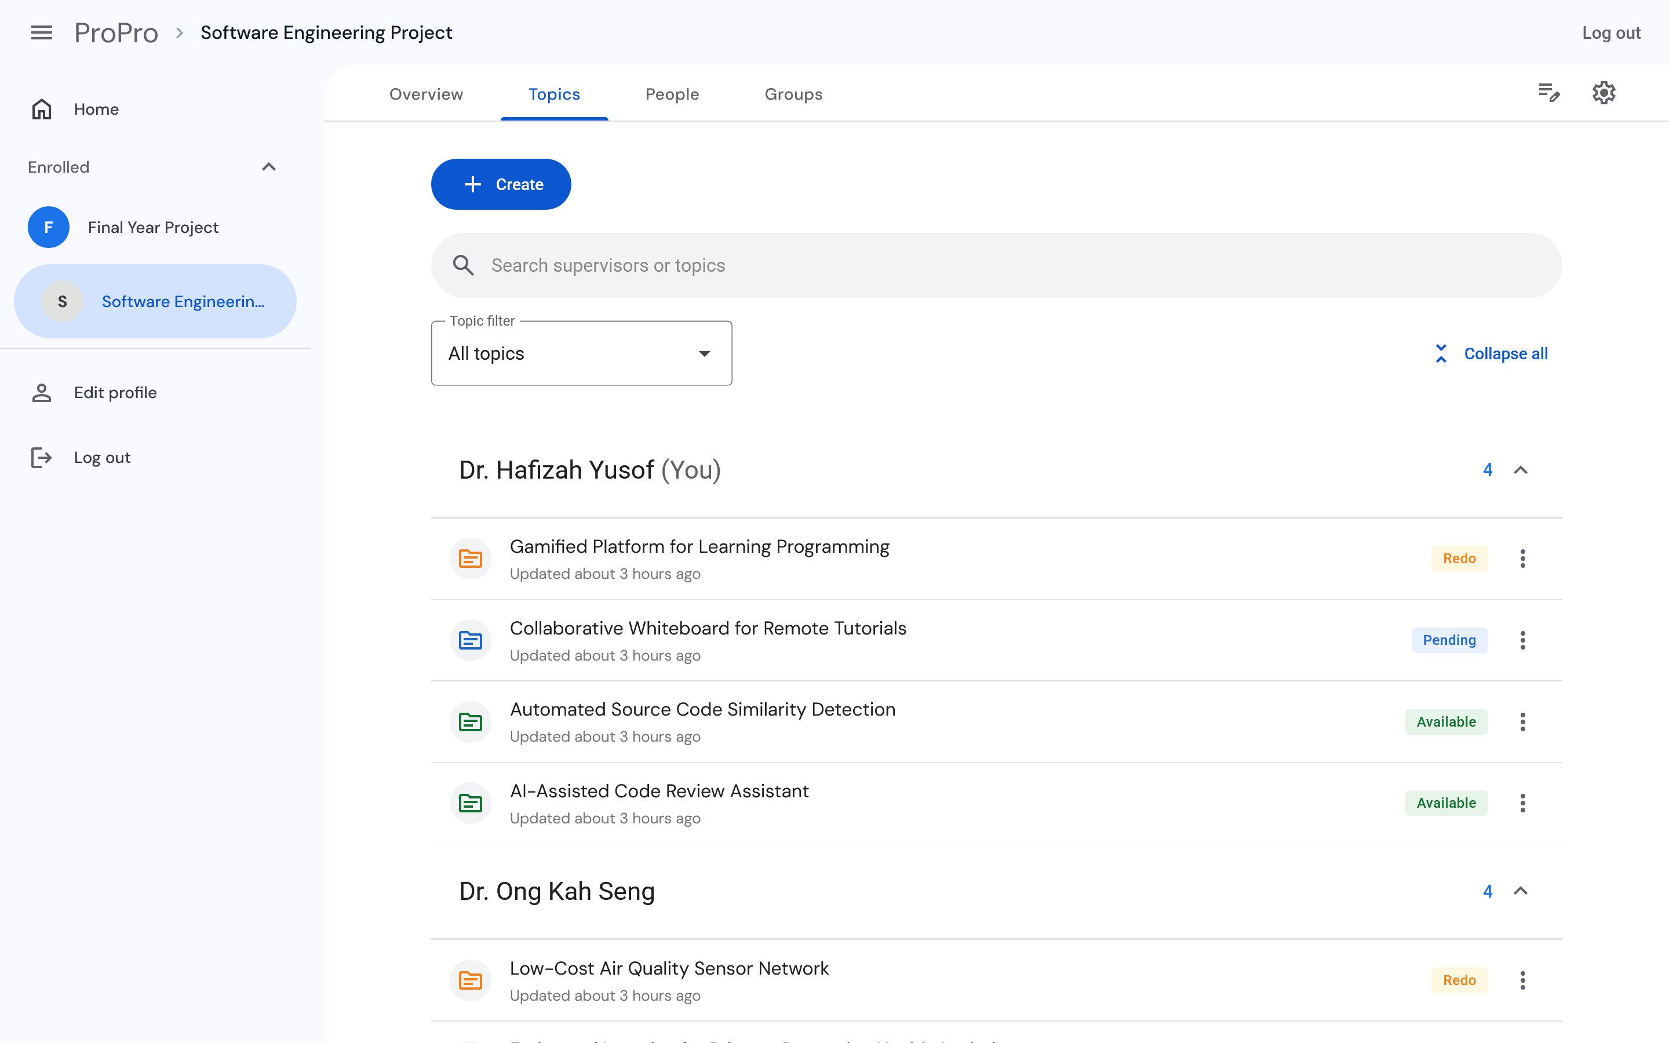
Task: Switch to the Overview tab
Action: (x=426, y=94)
